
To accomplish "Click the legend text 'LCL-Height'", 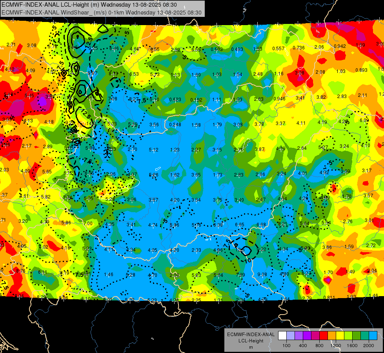I will 251,341.
